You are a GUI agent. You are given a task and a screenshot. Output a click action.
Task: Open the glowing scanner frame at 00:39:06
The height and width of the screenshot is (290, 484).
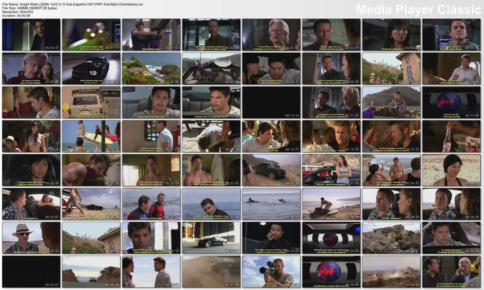click(331, 272)
